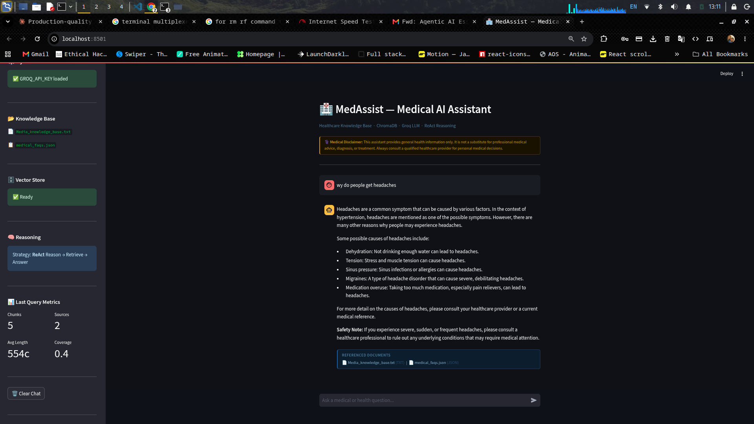Bookmark this page with the star icon
This screenshot has width=754, height=424.
click(x=584, y=39)
